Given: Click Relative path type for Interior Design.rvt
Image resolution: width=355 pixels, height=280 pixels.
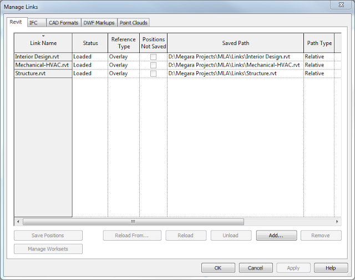Looking at the screenshot, I should pyautogui.click(x=319, y=57).
